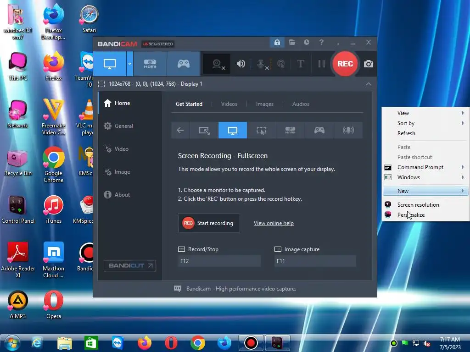The width and height of the screenshot is (470, 352).
Task: Expand Command Prompt submenu
Action: point(426,167)
